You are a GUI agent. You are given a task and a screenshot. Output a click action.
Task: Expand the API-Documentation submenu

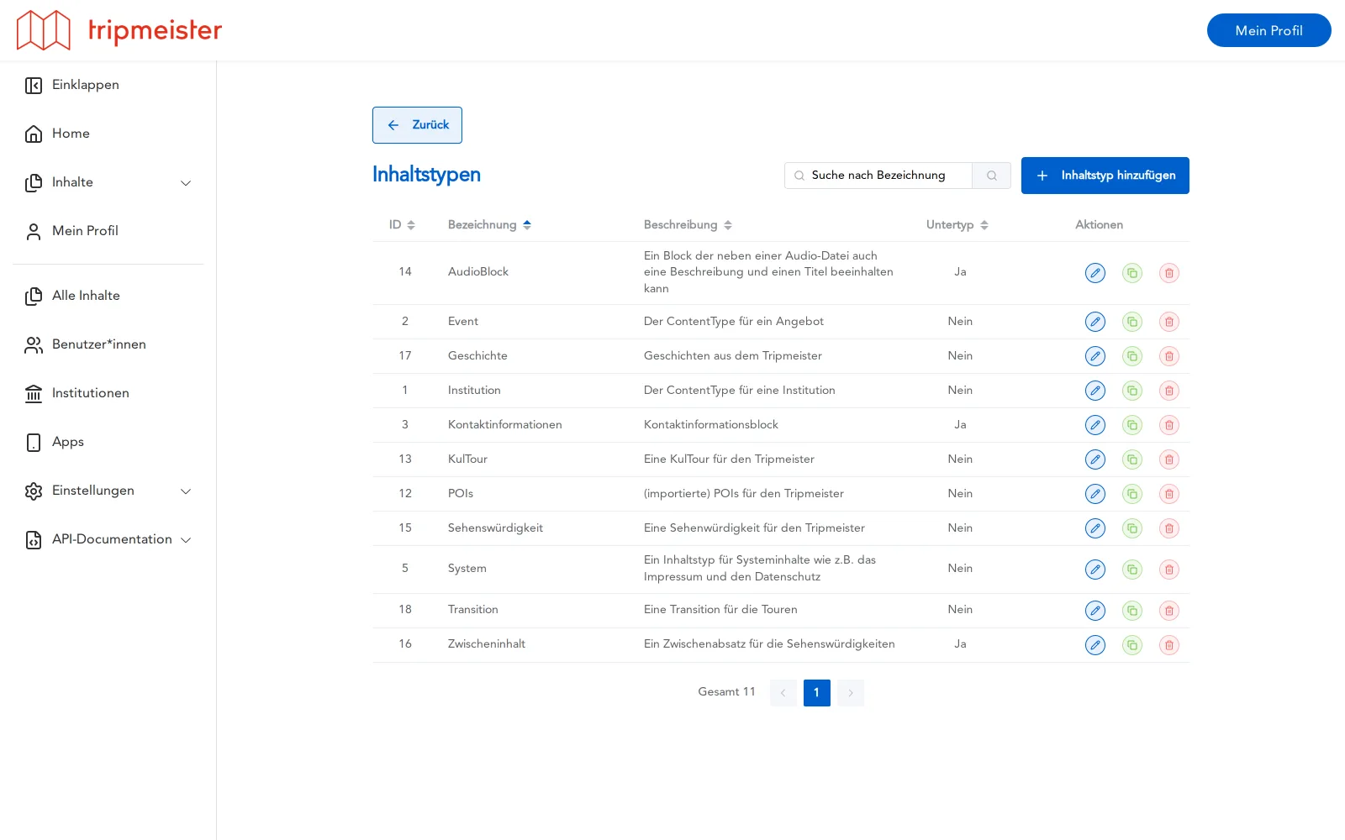[x=108, y=539]
